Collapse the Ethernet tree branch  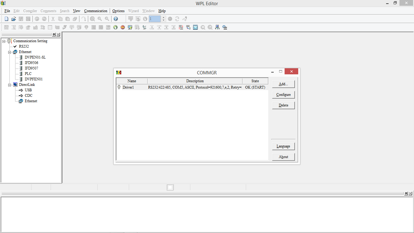pyautogui.click(x=10, y=52)
